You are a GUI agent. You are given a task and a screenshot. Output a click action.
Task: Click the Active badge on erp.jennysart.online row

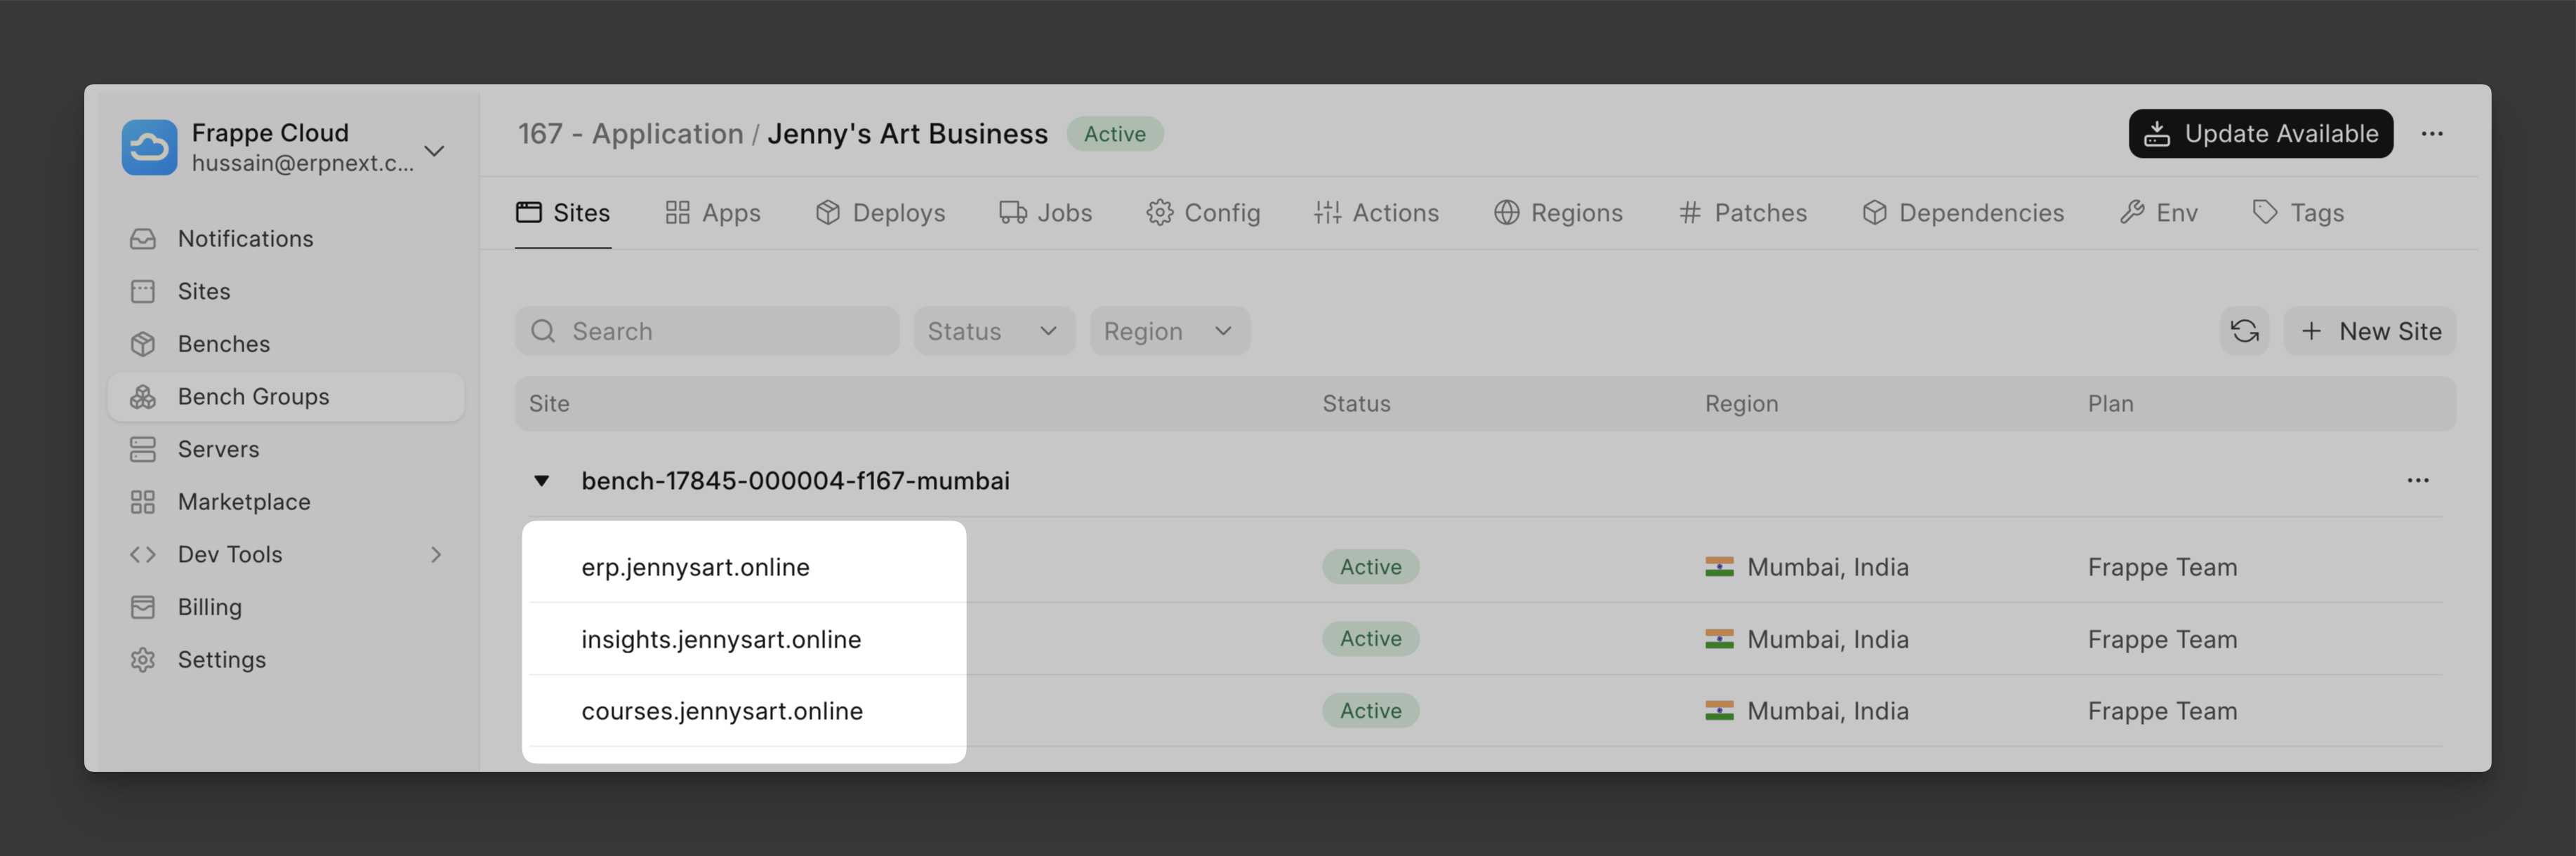pos(1370,568)
